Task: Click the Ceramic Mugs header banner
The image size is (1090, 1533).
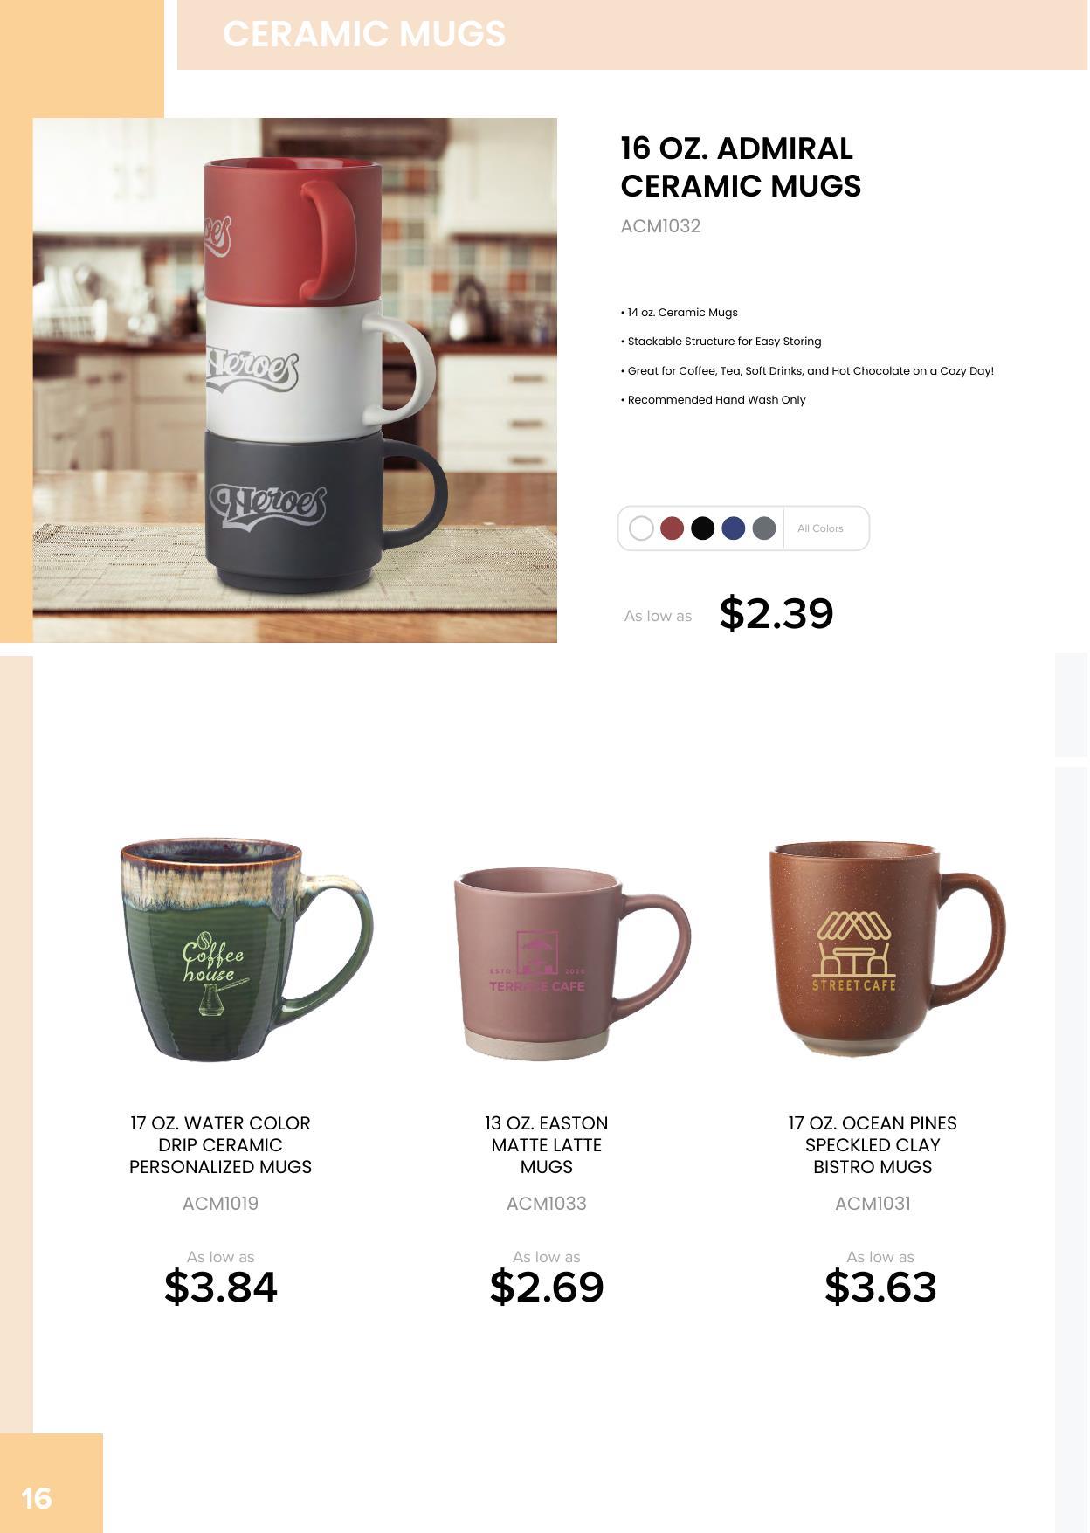Action: pos(632,35)
